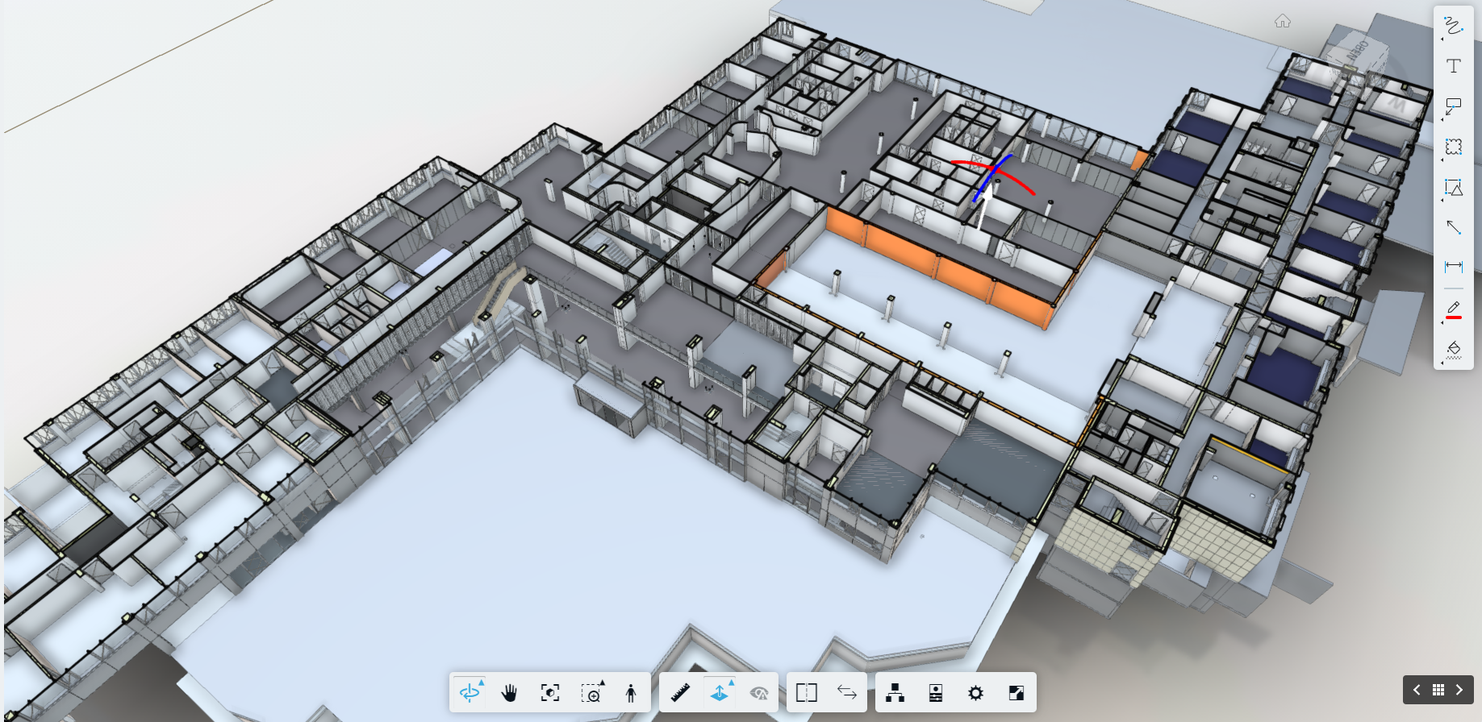Select the Freehand markup tool
Viewport: 1482px width, 722px height.
[1453, 27]
